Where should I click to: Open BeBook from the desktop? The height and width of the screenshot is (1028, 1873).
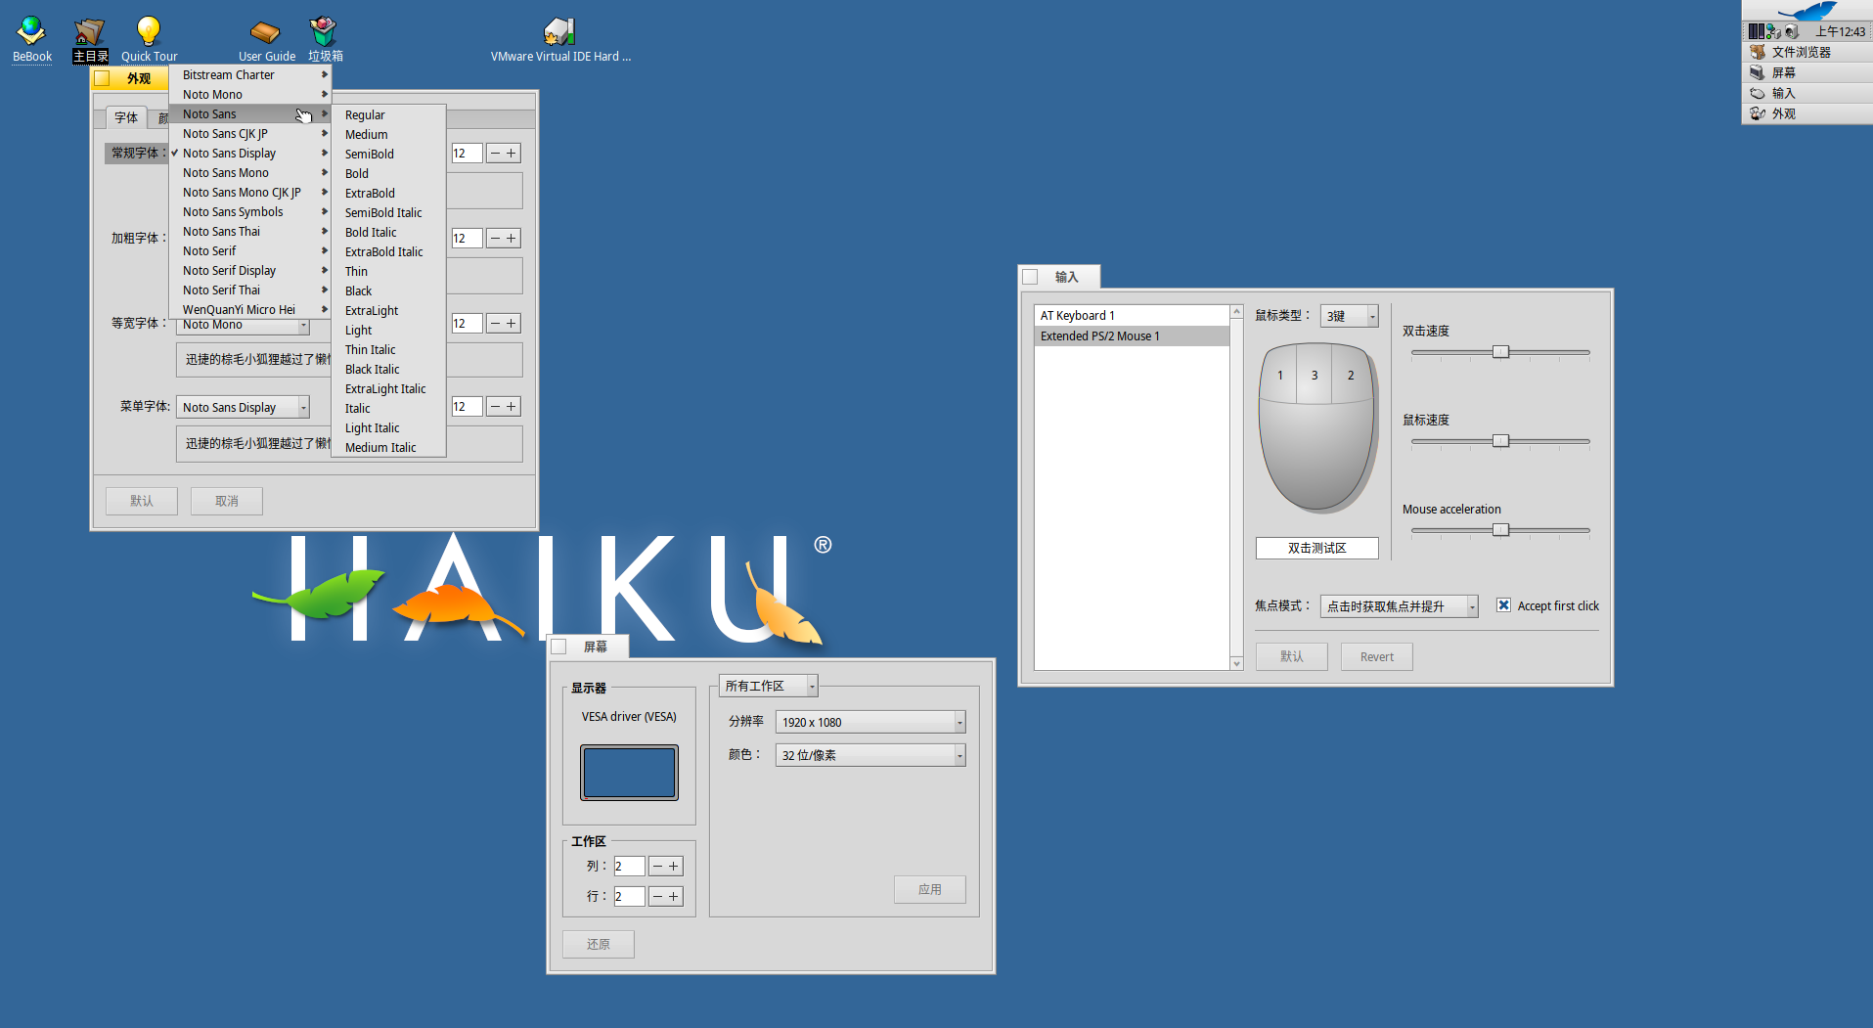31,32
